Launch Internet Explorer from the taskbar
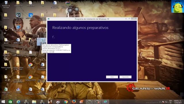184x104 pixels. [x=18, y=102]
